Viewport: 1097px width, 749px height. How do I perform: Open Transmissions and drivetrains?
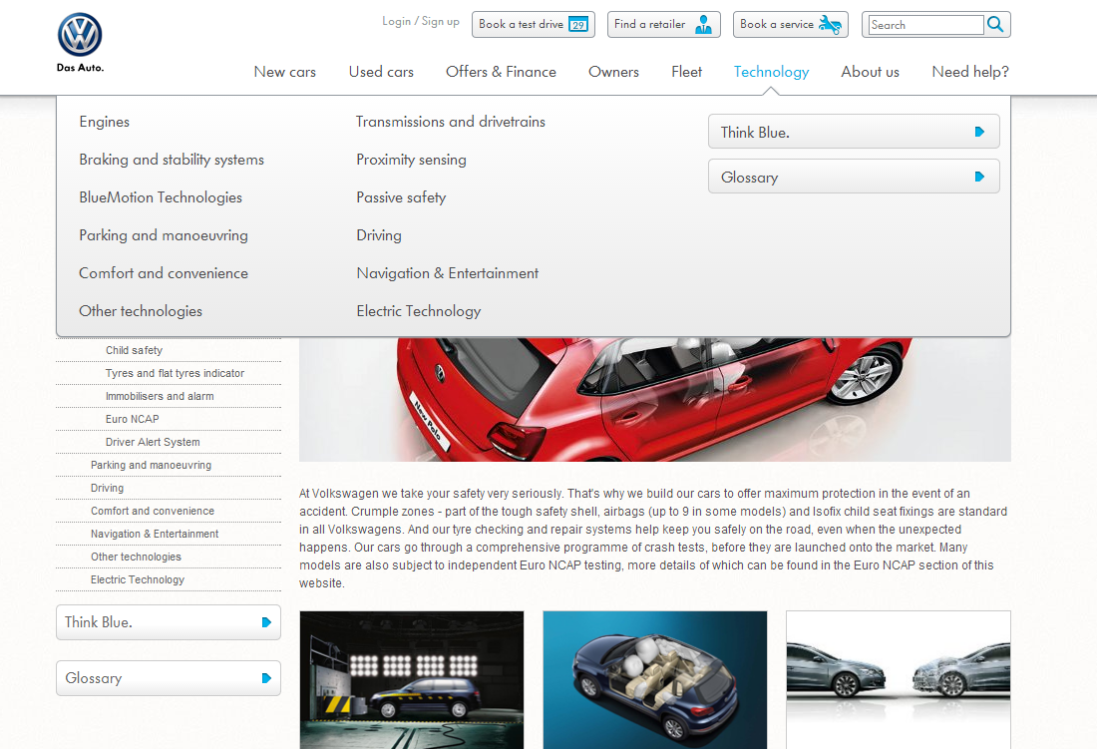451,122
